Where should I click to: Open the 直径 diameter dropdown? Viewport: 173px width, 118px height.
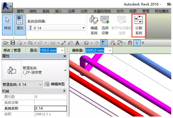tap(62, 50)
